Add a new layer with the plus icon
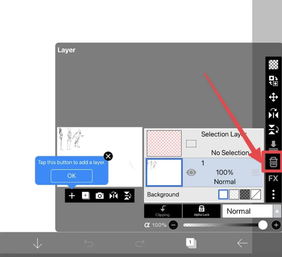The height and width of the screenshot is (257, 282). coord(72,196)
